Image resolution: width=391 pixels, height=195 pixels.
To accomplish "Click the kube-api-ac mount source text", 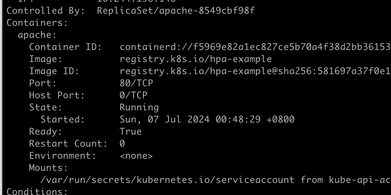I will click(x=360, y=180).
